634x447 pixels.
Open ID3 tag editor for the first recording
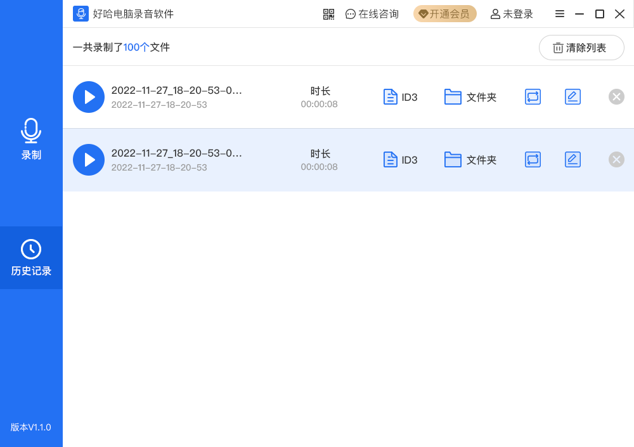399,96
